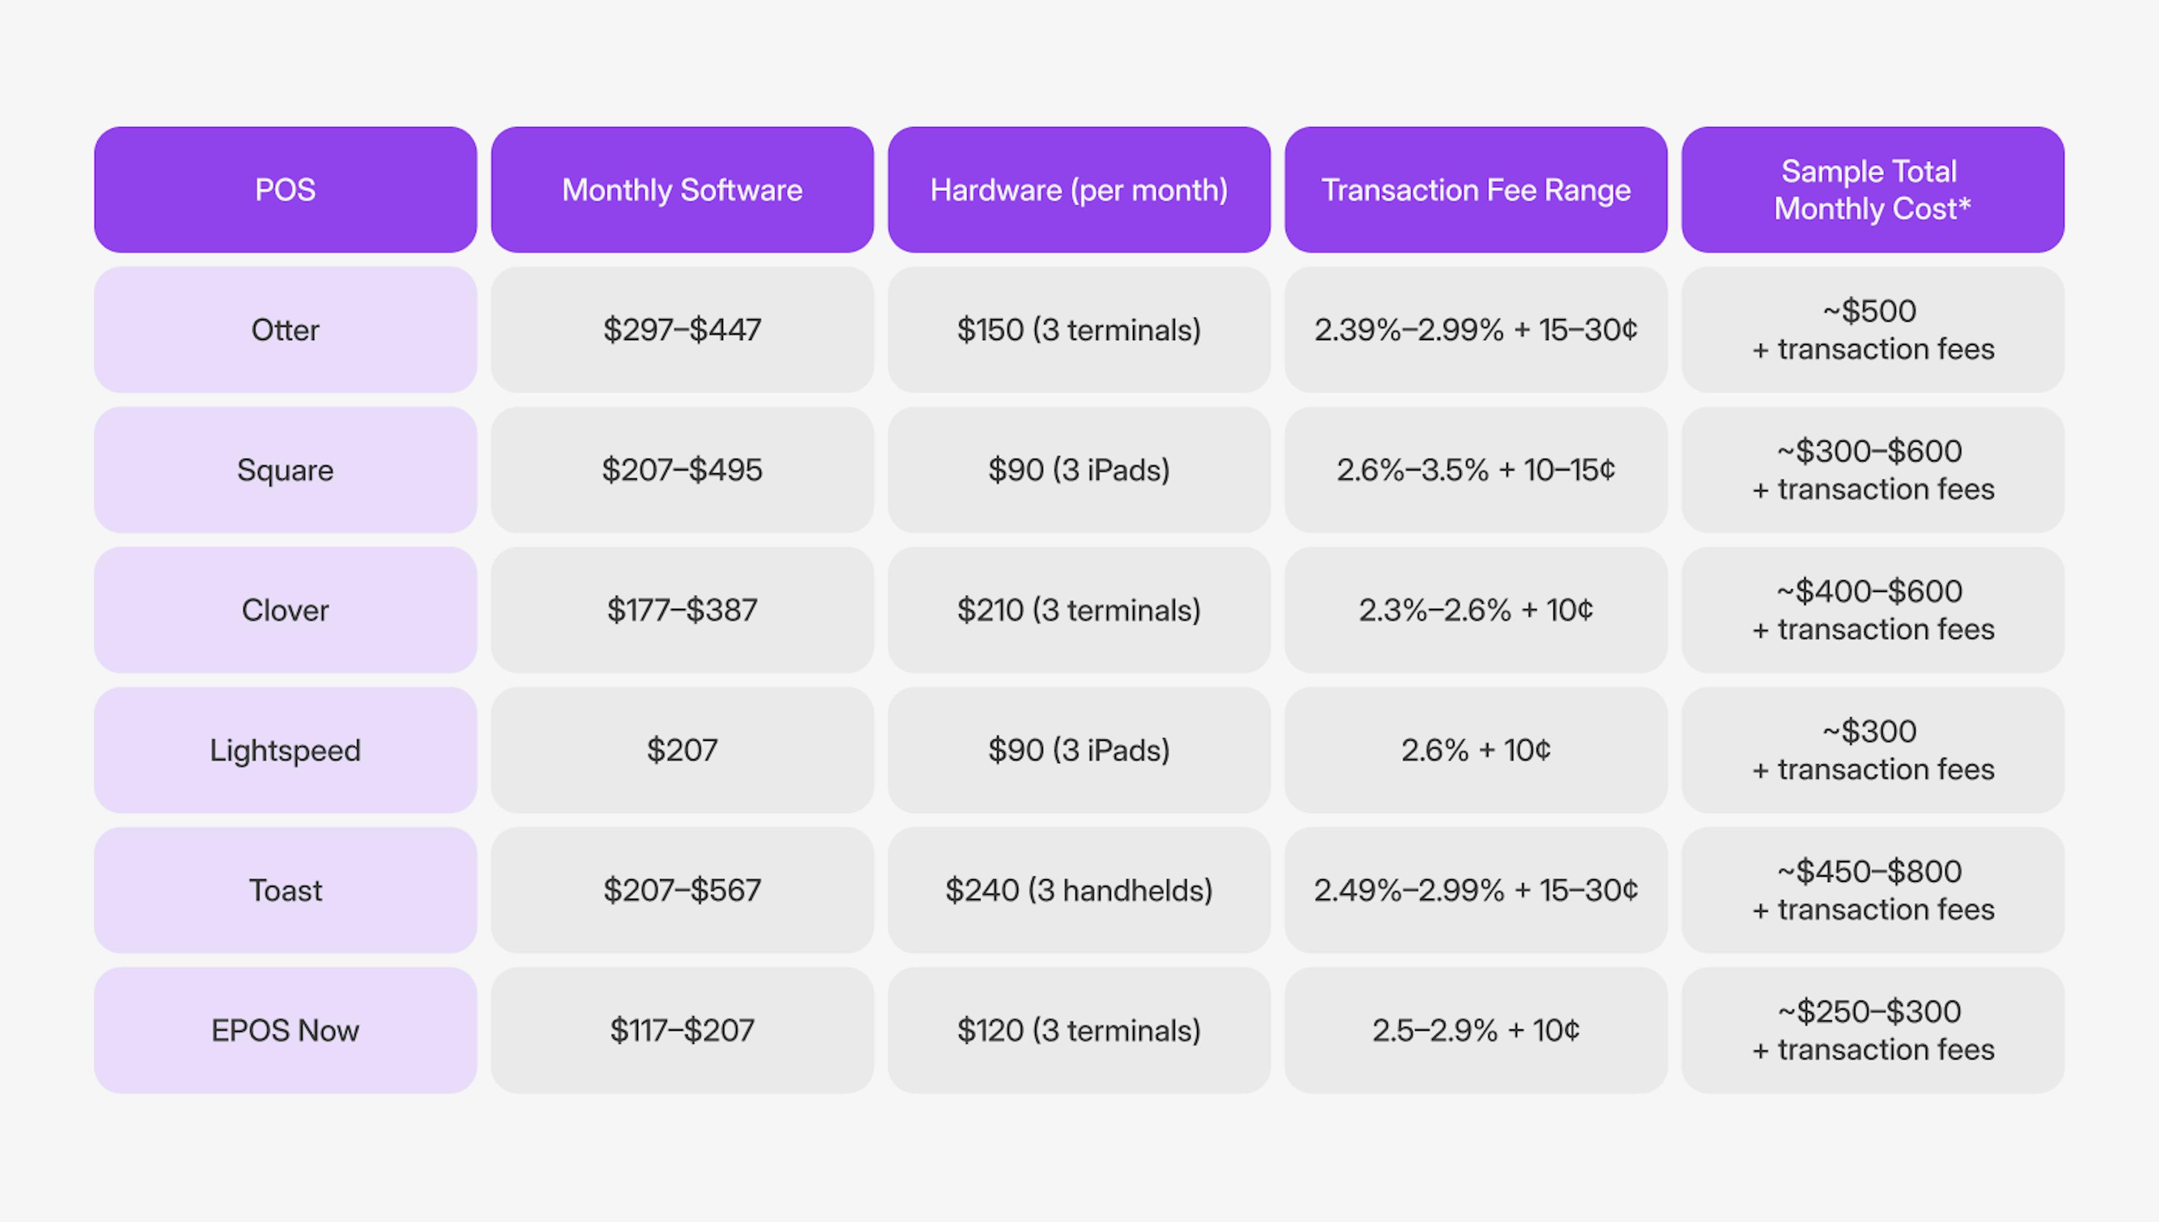Click the Square POS name cell
The width and height of the screenshot is (2159, 1222).
click(x=286, y=470)
